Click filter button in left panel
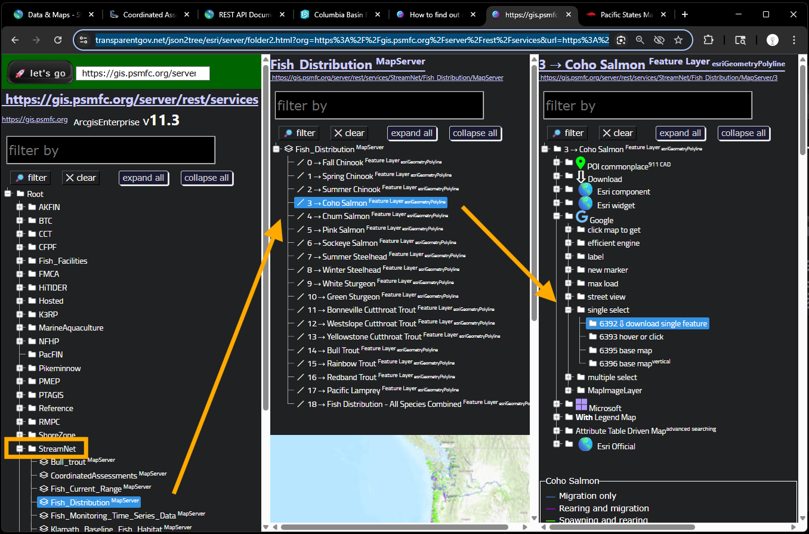Image resolution: width=809 pixels, height=534 pixels. 31,178
